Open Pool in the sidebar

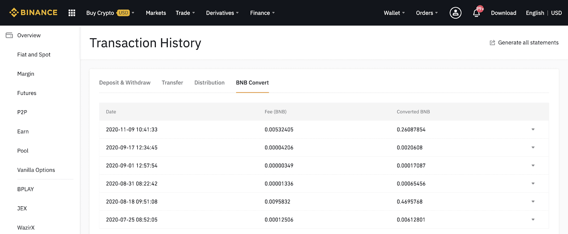(23, 151)
